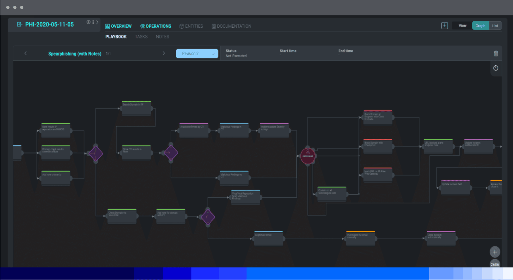The height and width of the screenshot is (280, 513).
Task: Switch to the Tasks tab
Action: click(141, 36)
